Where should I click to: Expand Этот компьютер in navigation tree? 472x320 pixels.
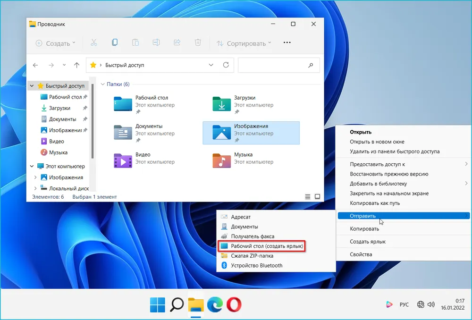click(32, 166)
